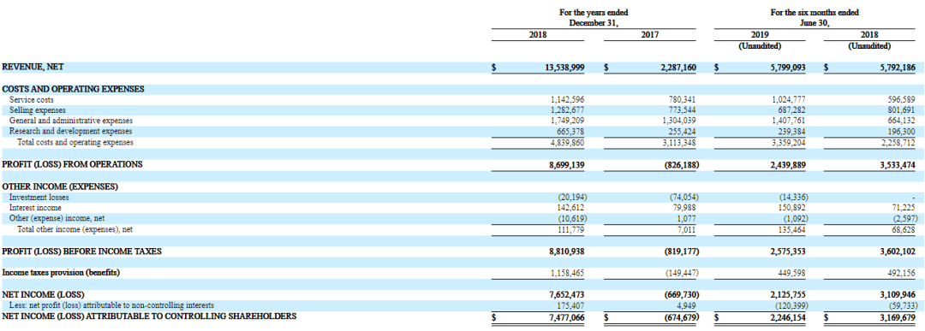Click non-controlling interests row label

pyautogui.click(x=111, y=305)
